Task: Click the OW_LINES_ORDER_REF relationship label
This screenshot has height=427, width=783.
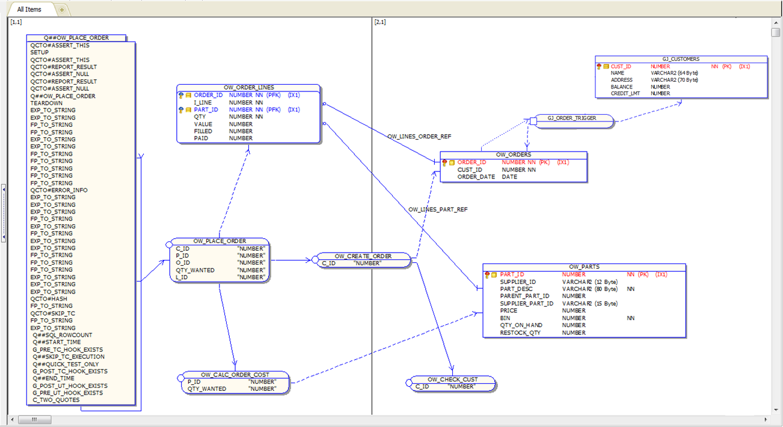Action: 419,137
